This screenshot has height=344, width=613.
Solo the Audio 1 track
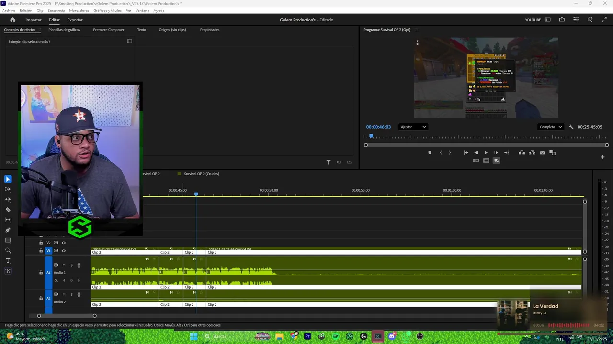[71, 265]
